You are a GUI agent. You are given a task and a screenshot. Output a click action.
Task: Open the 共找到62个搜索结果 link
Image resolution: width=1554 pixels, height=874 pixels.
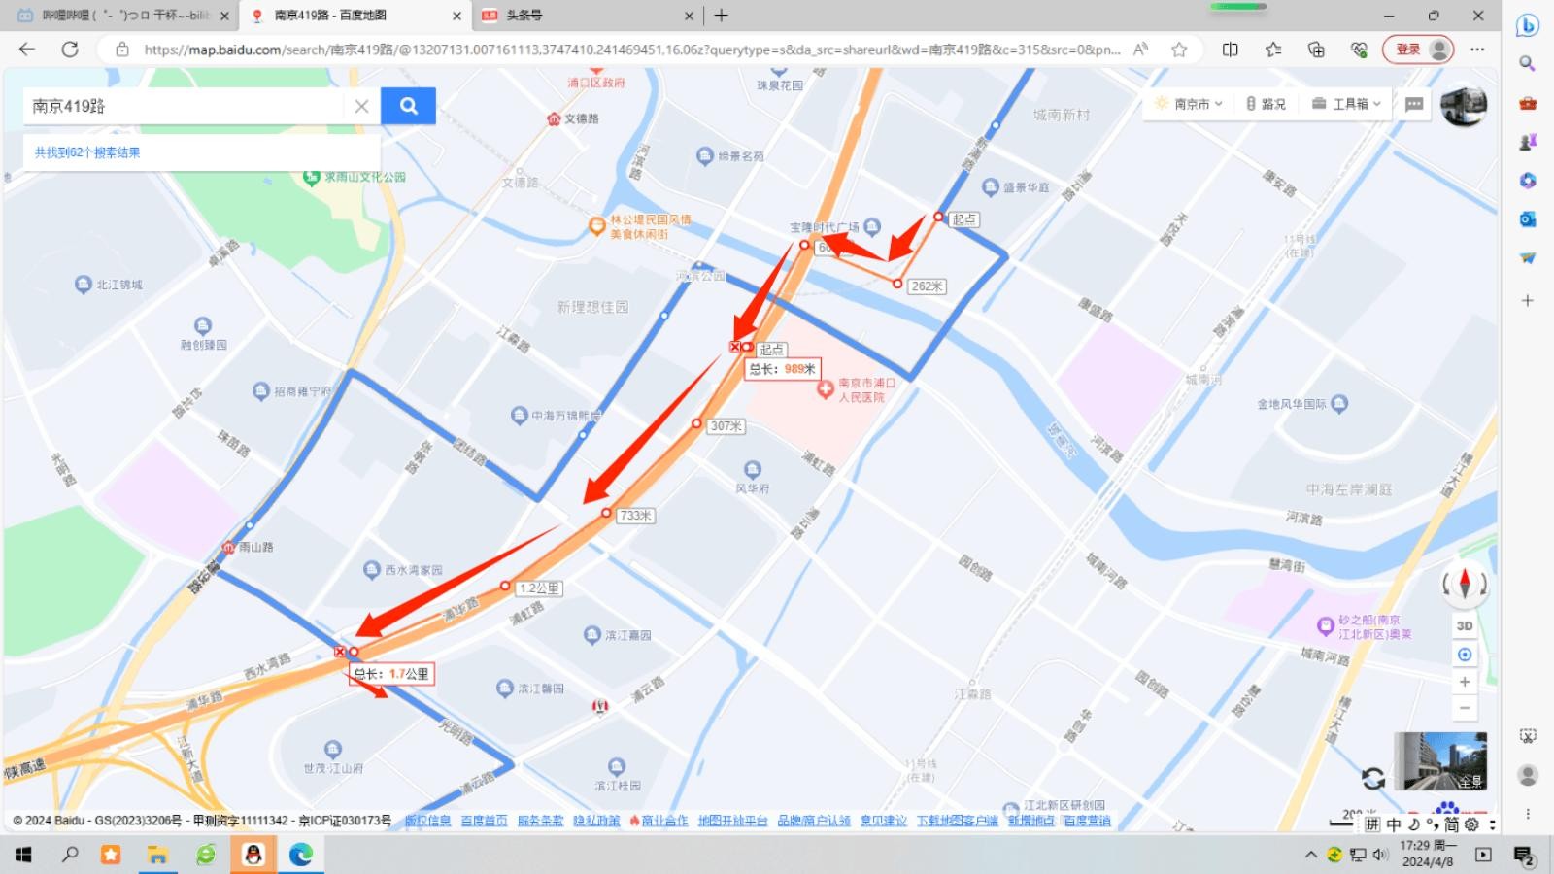(87, 152)
